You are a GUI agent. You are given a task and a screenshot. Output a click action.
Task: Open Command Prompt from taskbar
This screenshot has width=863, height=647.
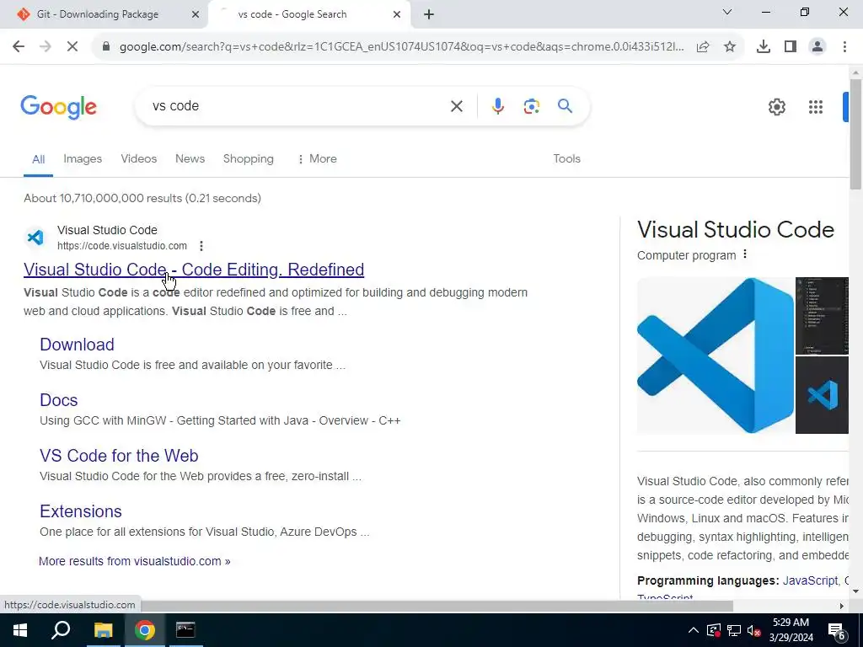coord(185,630)
